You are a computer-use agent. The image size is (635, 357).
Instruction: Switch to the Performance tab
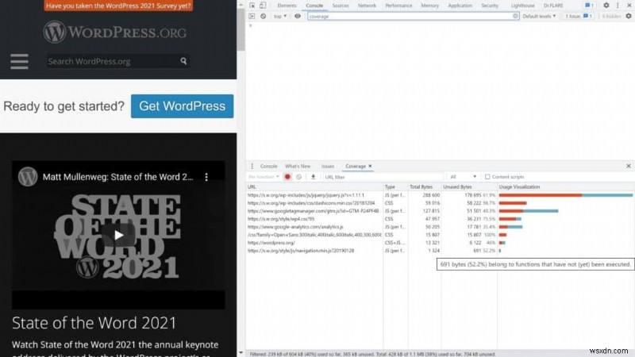click(398, 6)
